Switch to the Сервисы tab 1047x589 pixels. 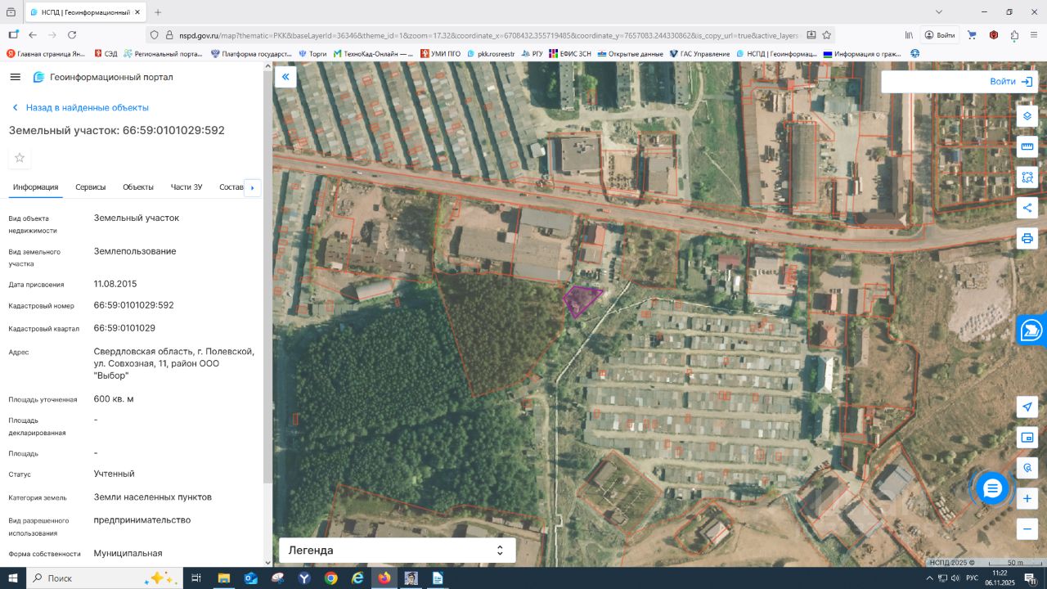pos(91,187)
